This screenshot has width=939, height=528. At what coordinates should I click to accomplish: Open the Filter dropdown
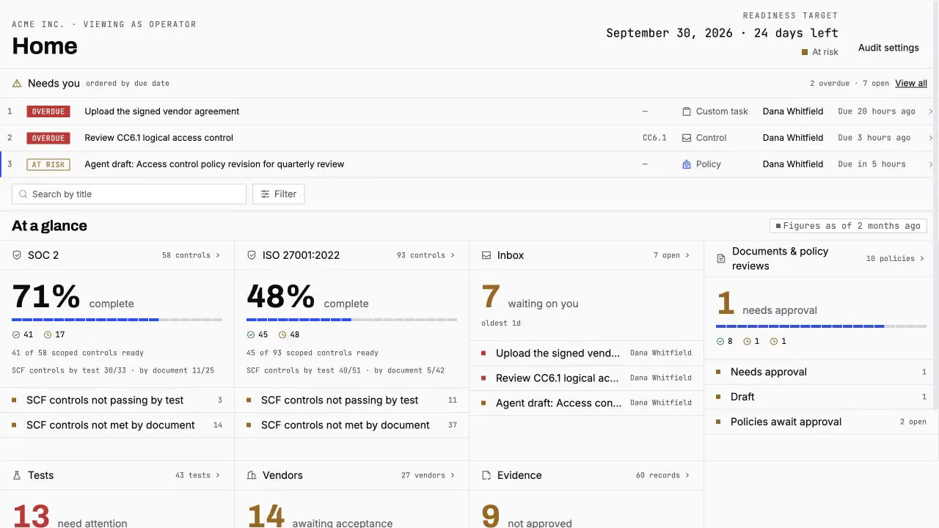(x=279, y=194)
